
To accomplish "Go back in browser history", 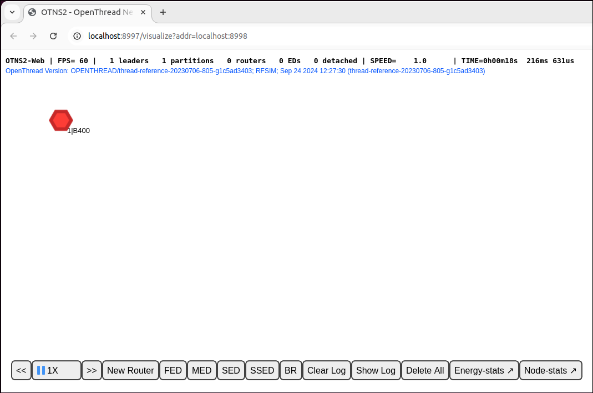I will [x=13, y=35].
